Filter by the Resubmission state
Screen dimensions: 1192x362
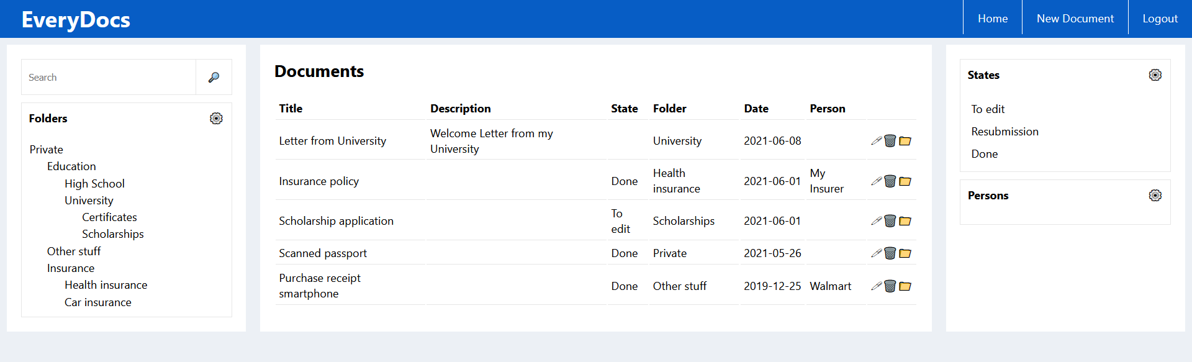[1005, 132]
